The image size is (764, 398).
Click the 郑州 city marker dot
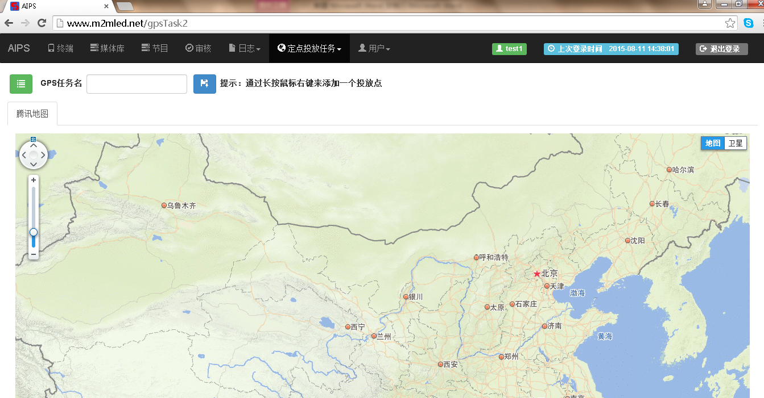(501, 357)
